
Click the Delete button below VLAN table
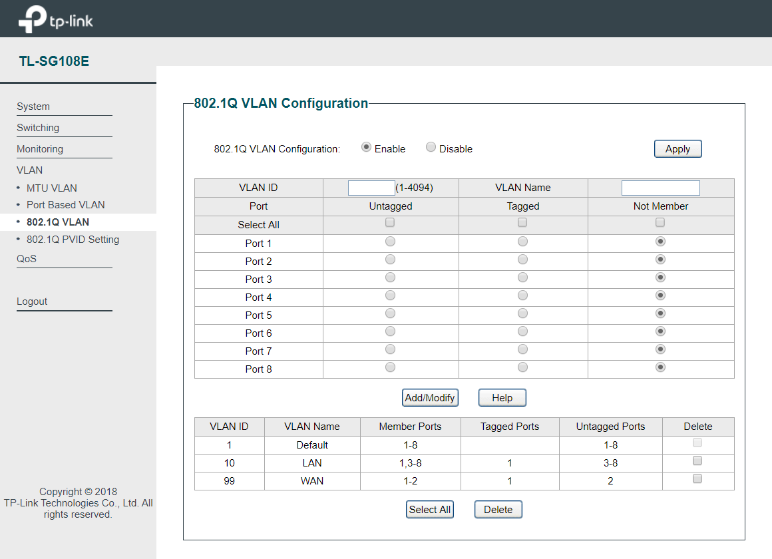click(498, 509)
